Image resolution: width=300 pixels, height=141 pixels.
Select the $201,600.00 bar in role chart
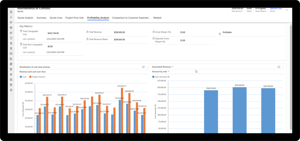pos(239,110)
